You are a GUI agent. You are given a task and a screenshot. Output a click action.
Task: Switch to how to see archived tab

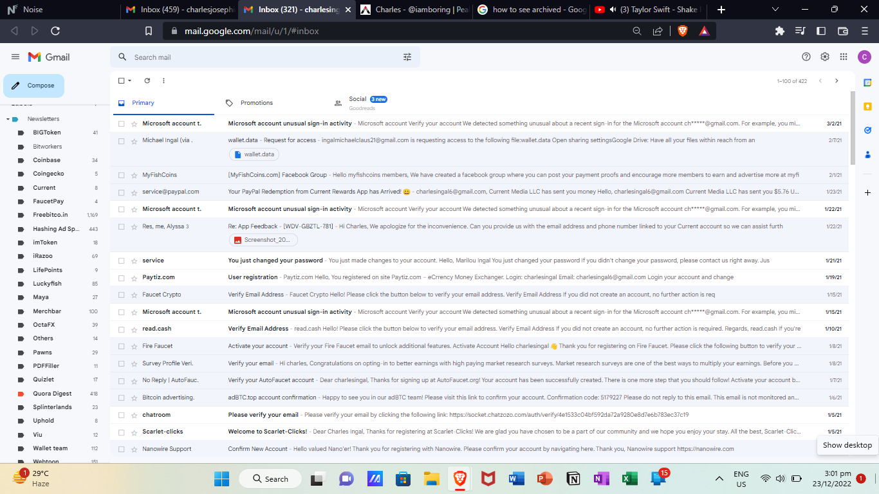coord(531,10)
